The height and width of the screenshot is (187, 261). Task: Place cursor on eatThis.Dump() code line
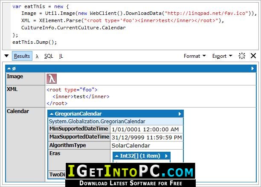coord(35,42)
